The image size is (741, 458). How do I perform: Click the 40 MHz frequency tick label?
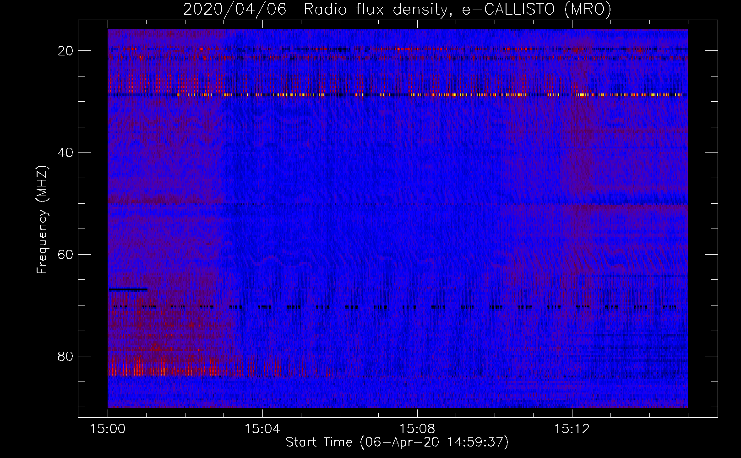pyautogui.click(x=66, y=153)
